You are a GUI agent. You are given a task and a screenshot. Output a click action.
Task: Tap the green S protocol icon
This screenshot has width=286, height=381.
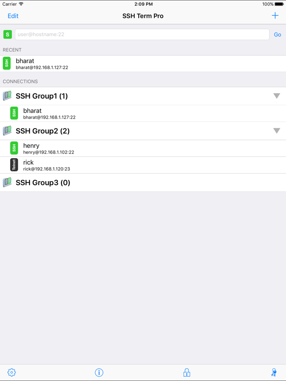point(8,34)
